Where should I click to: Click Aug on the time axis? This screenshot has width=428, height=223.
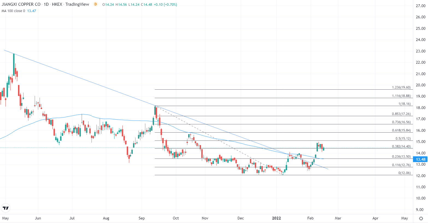106,218
